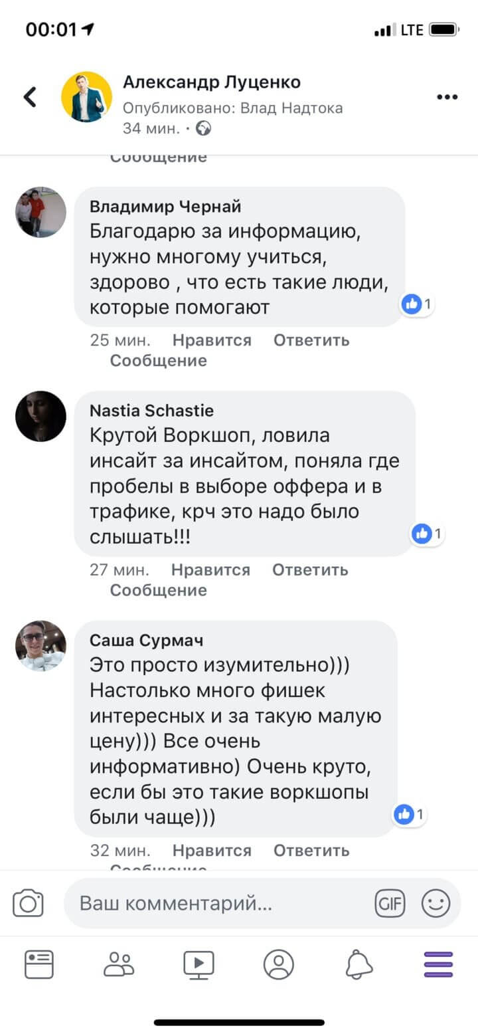Like Nastia Schastie's comment

(x=210, y=570)
